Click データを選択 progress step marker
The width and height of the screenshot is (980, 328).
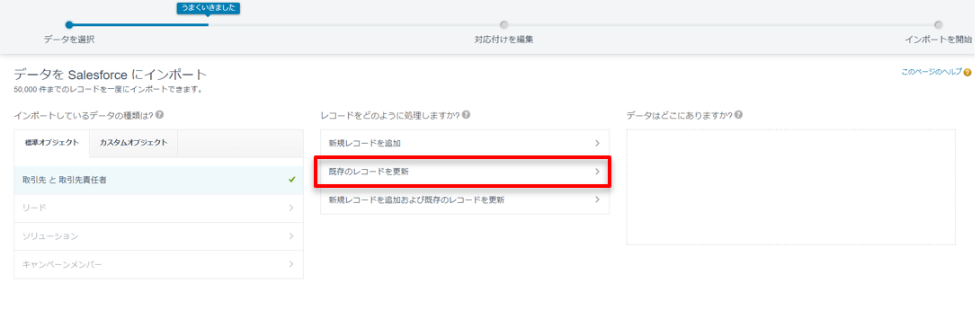pyautogui.click(x=69, y=25)
